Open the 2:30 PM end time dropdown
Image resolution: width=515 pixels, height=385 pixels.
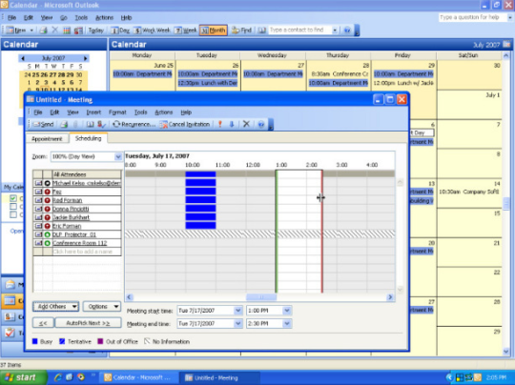tap(287, 324)
